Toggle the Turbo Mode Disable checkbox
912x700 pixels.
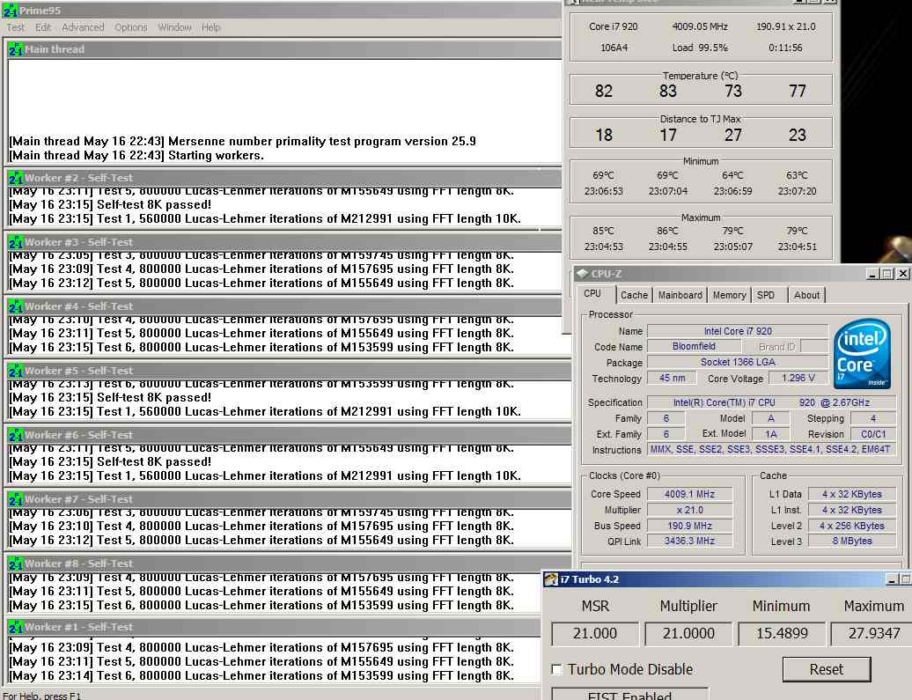coord(556,670)
